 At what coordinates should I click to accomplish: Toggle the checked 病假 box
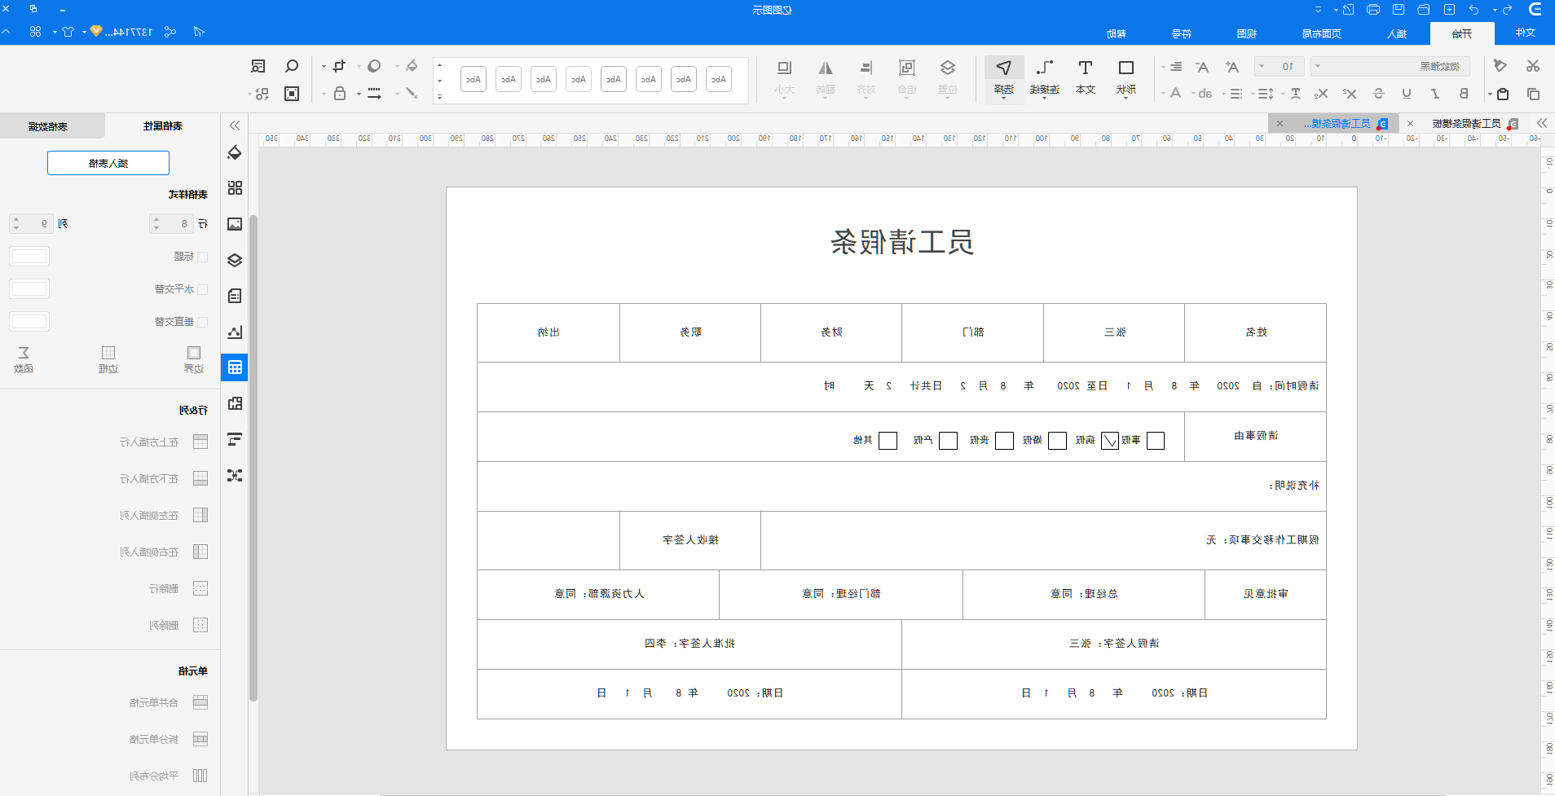1110,441
